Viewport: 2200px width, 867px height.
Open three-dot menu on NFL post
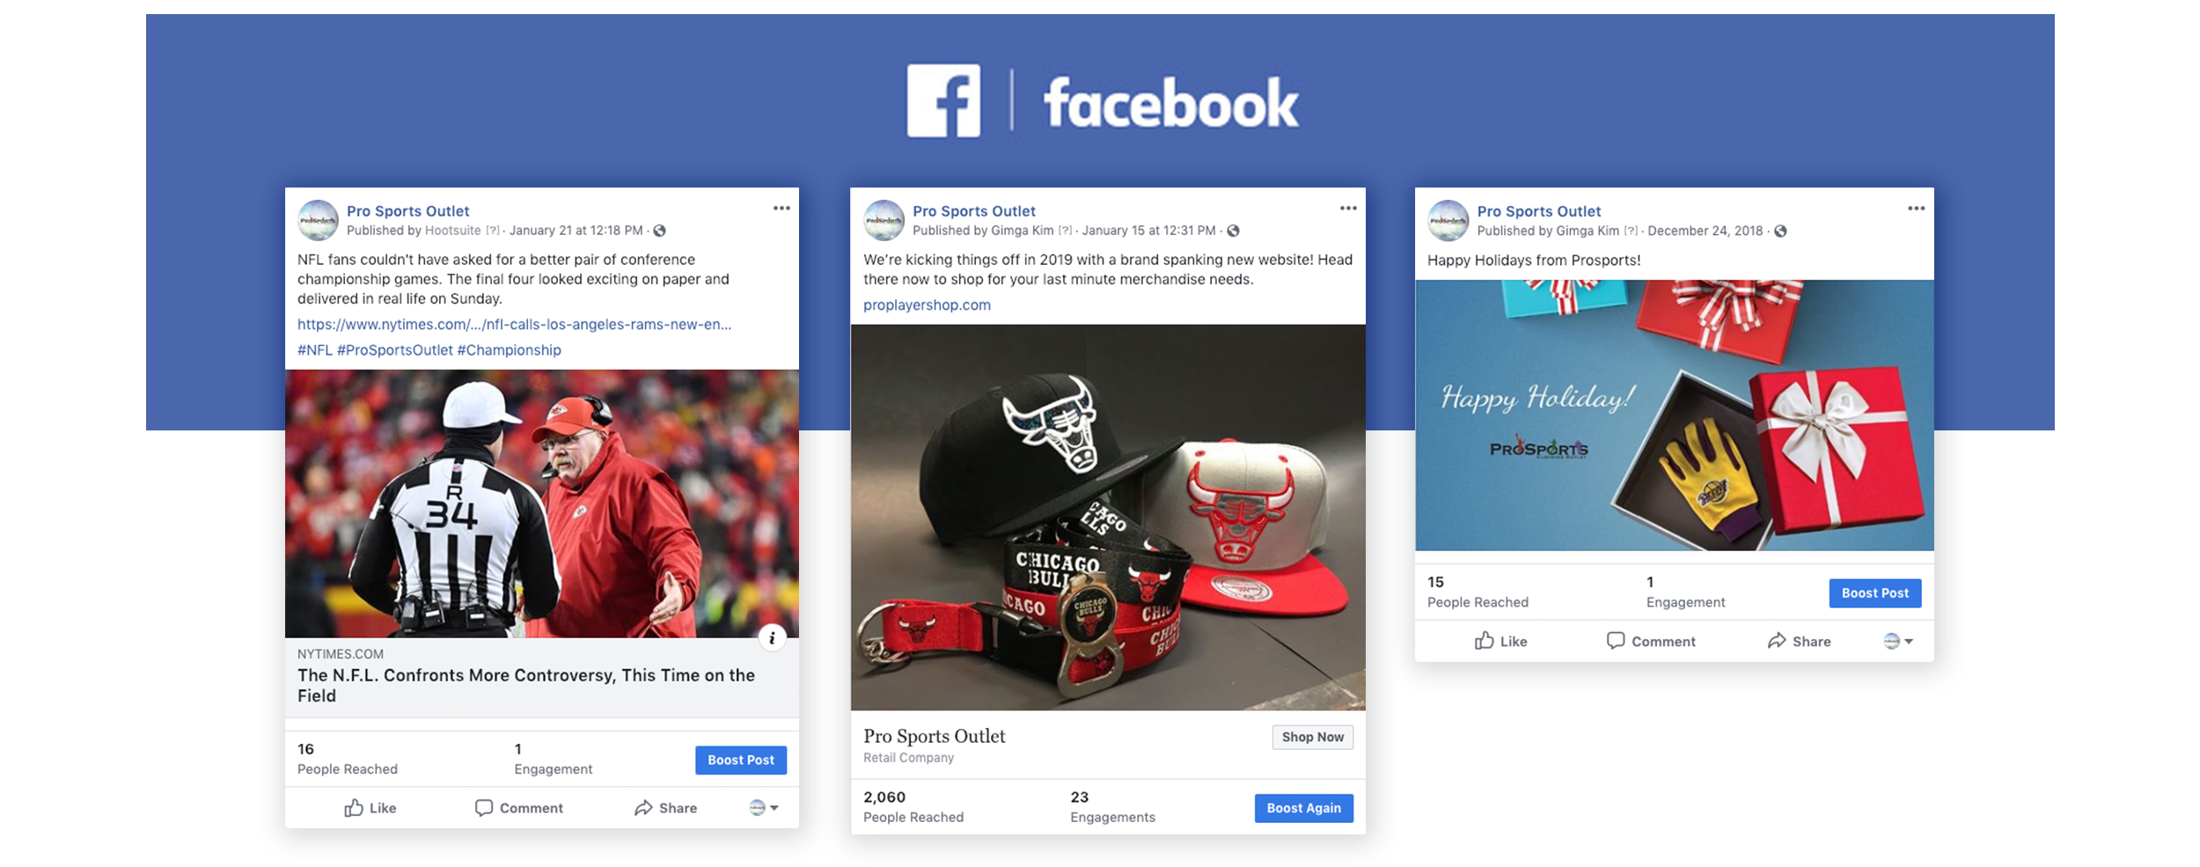[781, 209]
